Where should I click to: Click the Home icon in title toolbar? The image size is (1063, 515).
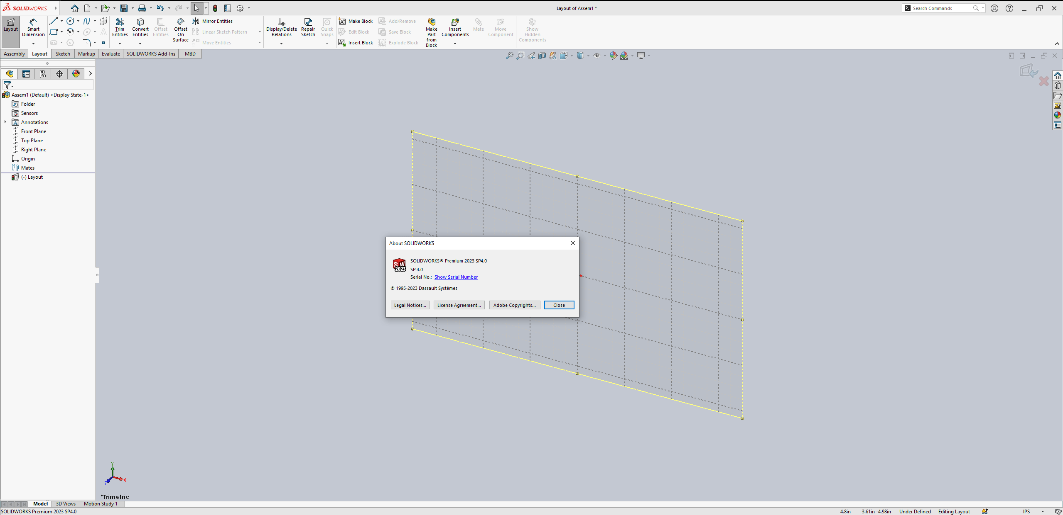coord(75,8)
